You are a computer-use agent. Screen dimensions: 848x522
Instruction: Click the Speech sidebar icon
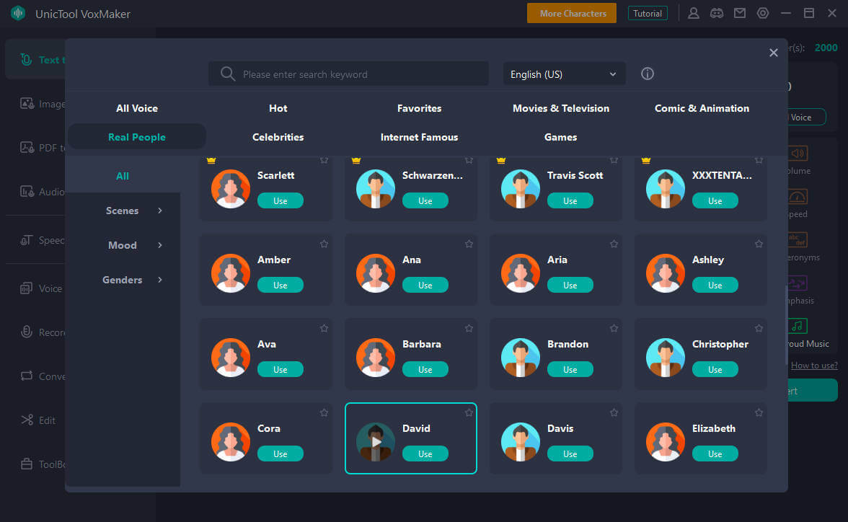coord(27,239)
